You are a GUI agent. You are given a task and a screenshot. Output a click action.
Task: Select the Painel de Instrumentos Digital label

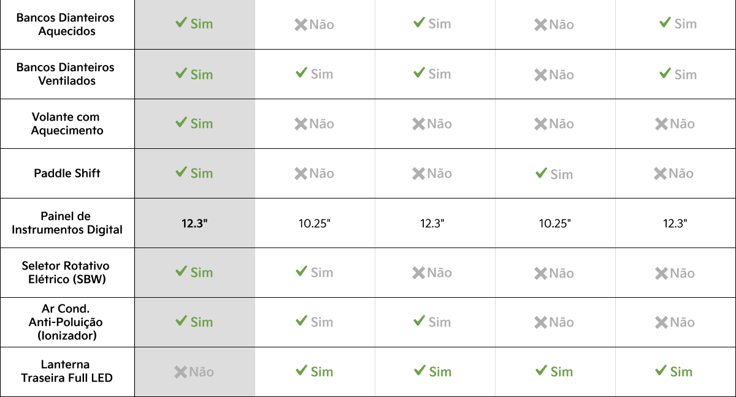[66, 223]
